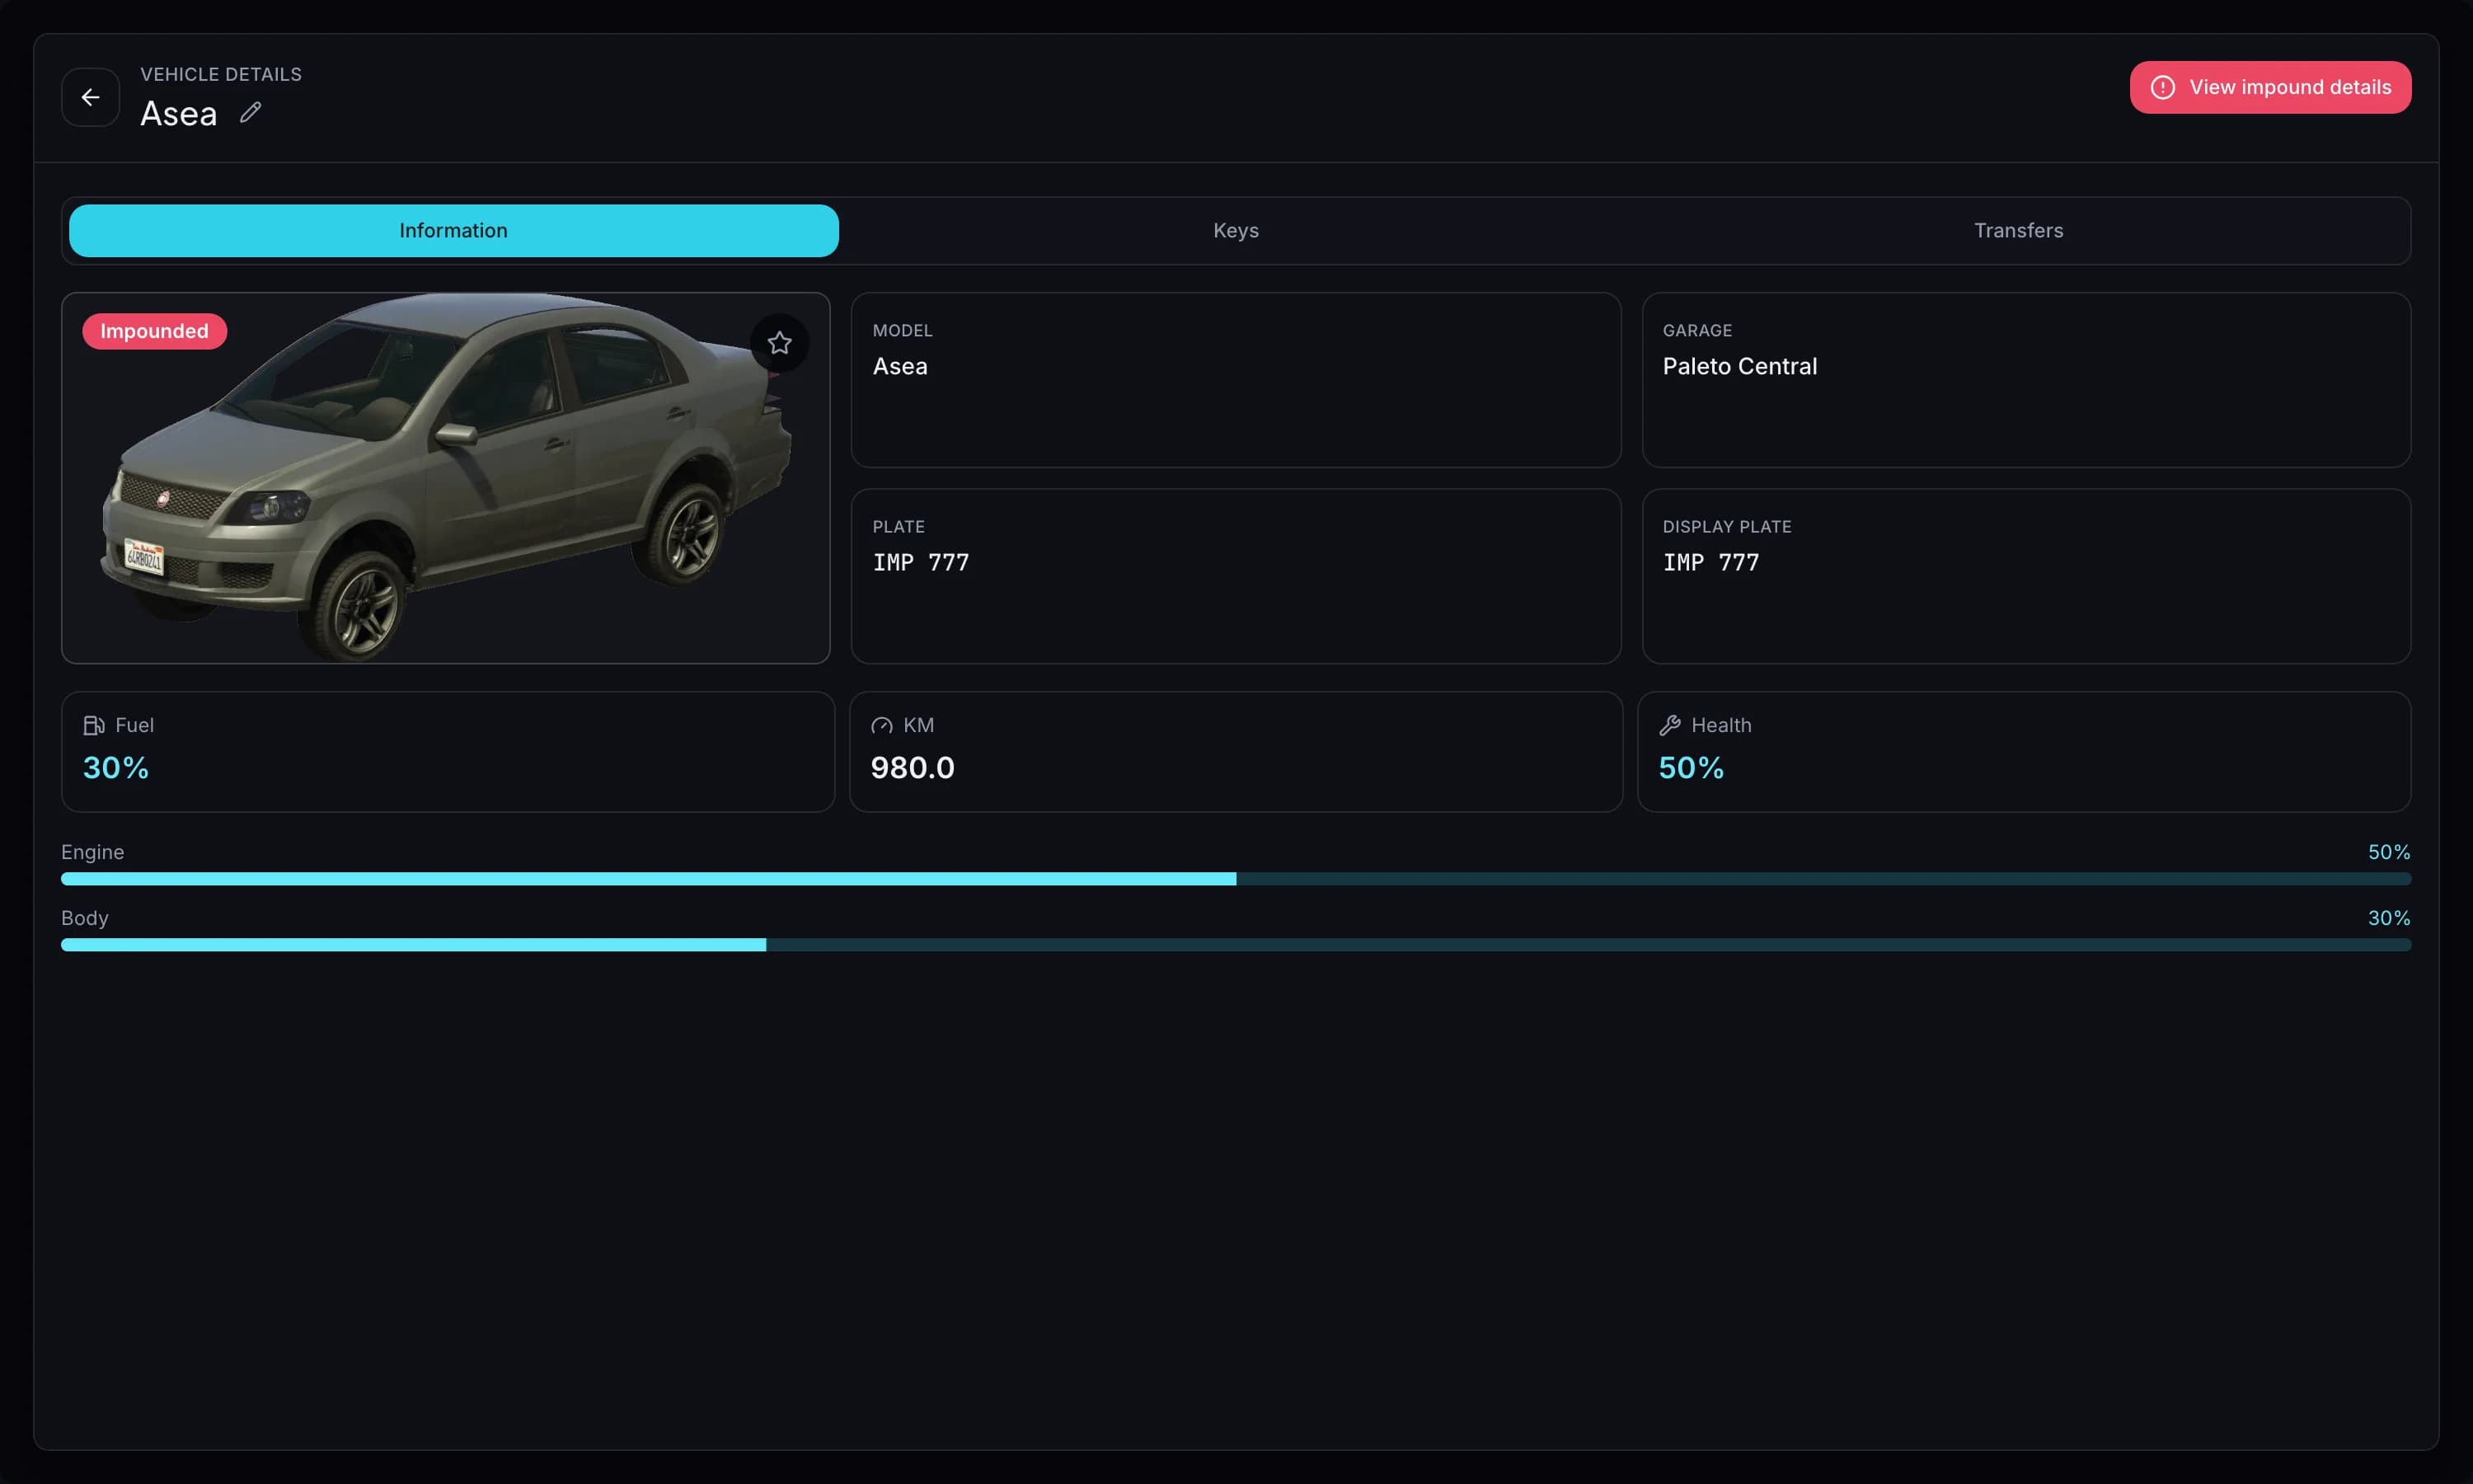Click the alert icon in impound button
The width and height of the screenshot is (2473, 1484).
click(2162, 87)
